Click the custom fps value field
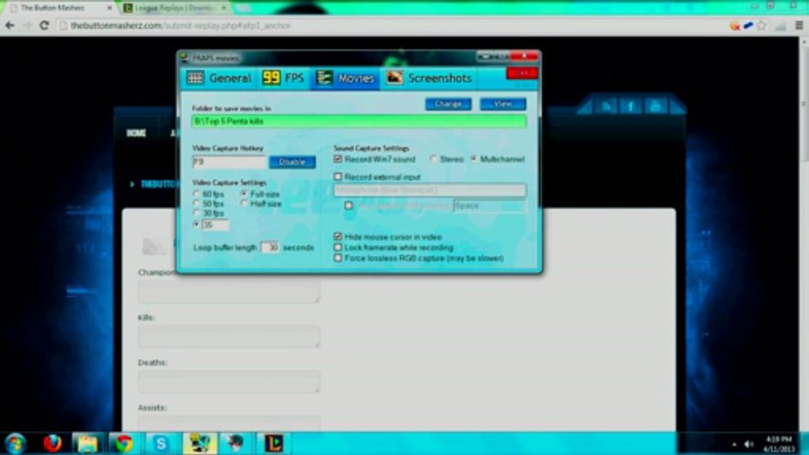Image resolution: width=809 pixels, height=455 pixels. click(216, 224)
